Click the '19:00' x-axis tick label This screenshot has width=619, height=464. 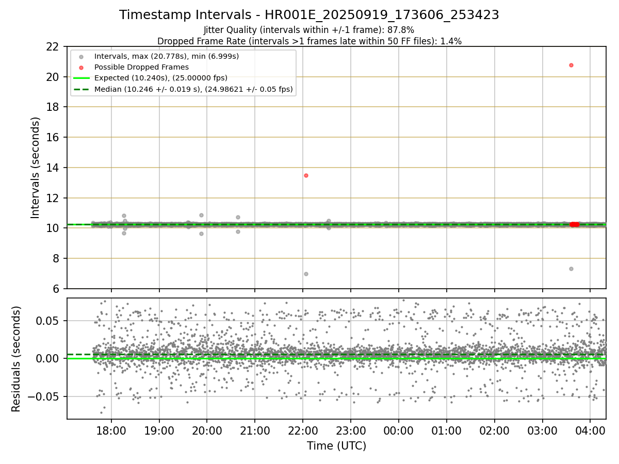click(159, 430)
